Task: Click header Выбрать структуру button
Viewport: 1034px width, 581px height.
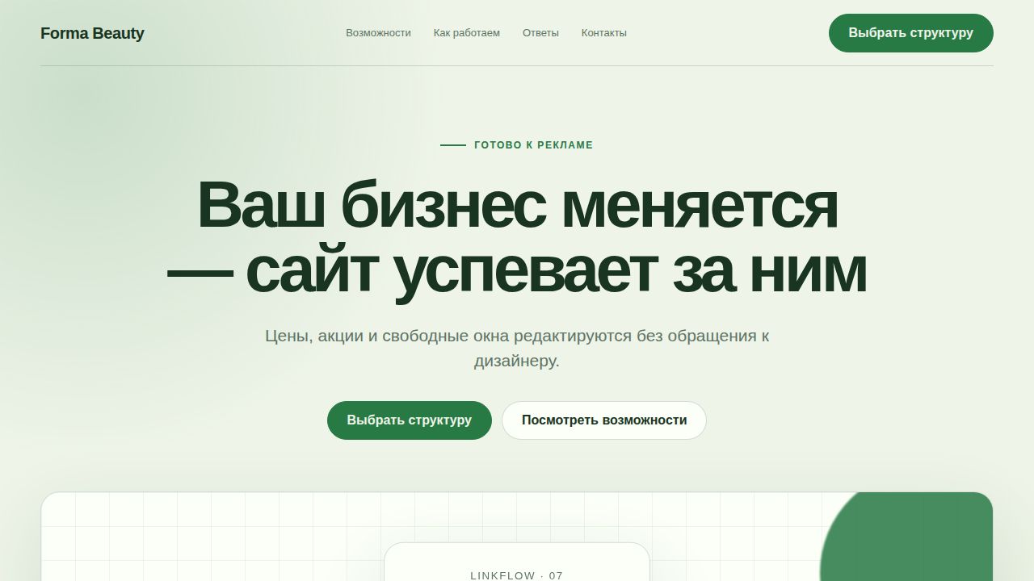Action: pyautogui.click(x=911, y=33)
